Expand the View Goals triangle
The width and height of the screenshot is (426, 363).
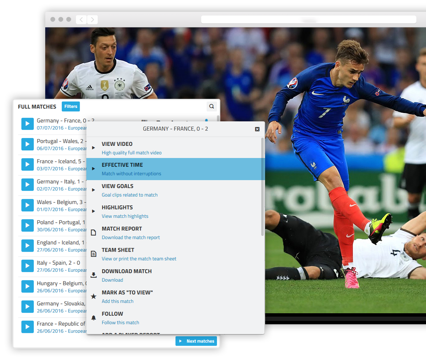(x=93, y=189)
